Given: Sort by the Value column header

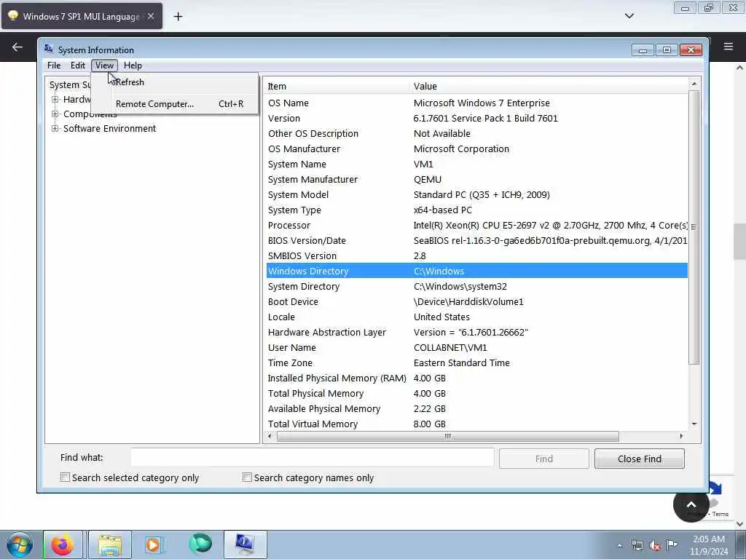Looking at the screenshot, I should 548,86.
